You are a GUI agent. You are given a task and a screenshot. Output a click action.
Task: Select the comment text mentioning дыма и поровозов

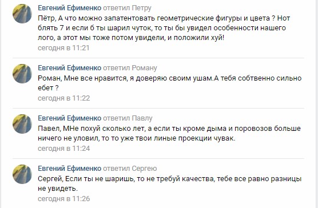pyautogui.click(x=169, y=134)
